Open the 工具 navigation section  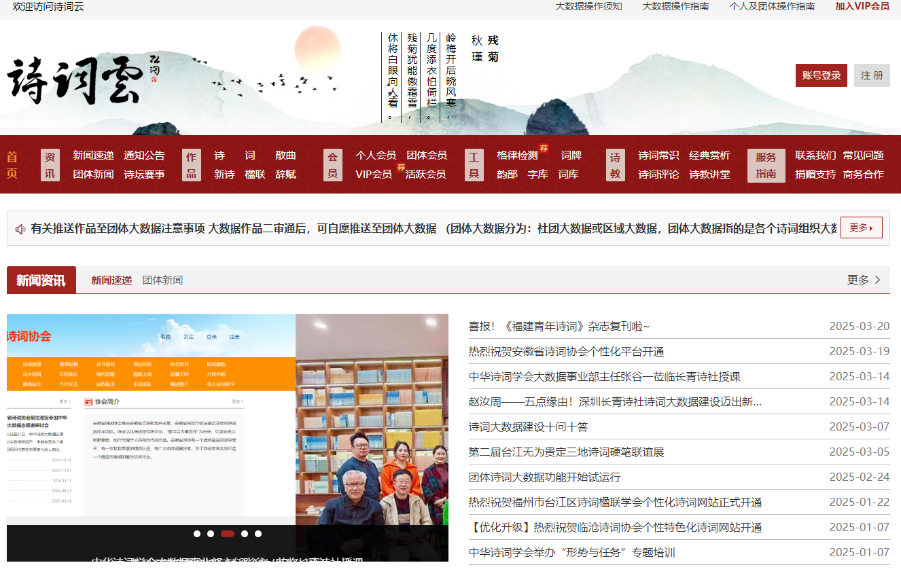(x=474, y=164)
